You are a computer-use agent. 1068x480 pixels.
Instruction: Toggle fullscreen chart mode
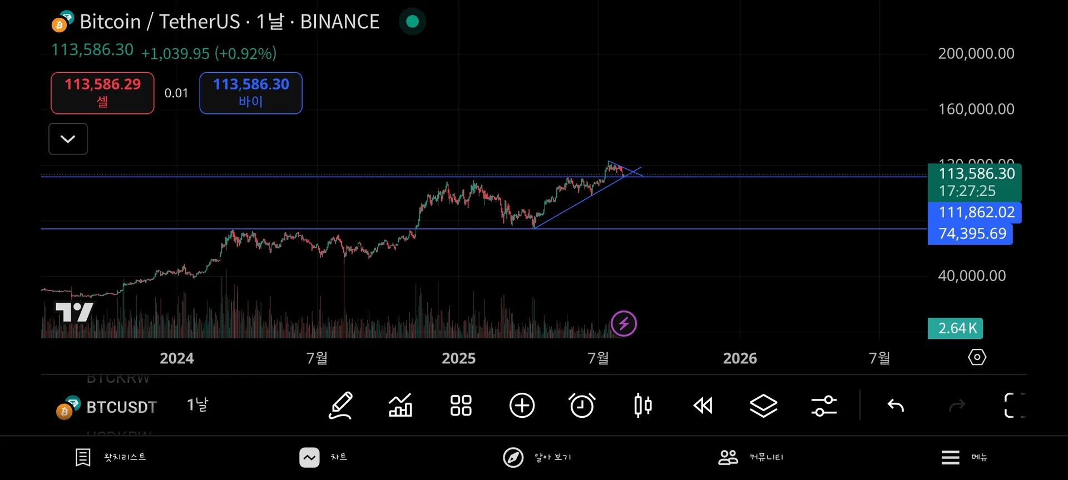pos(1013,406)
